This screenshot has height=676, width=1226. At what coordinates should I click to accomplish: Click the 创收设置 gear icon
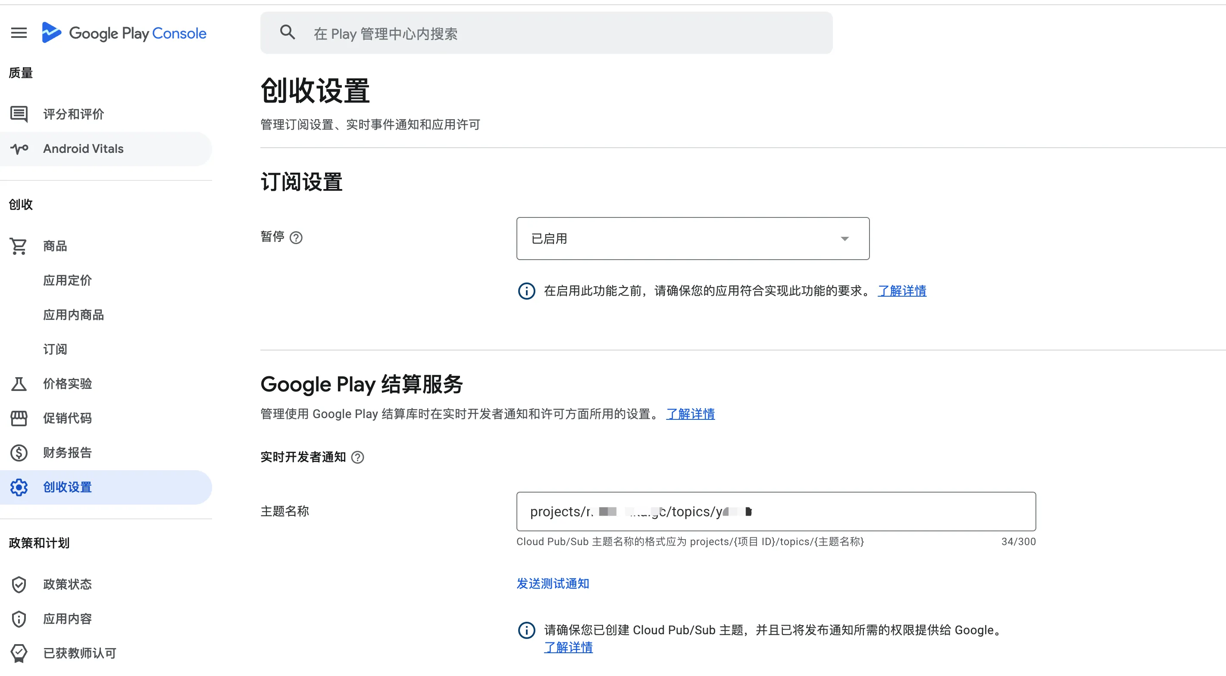tap(19, 487)
